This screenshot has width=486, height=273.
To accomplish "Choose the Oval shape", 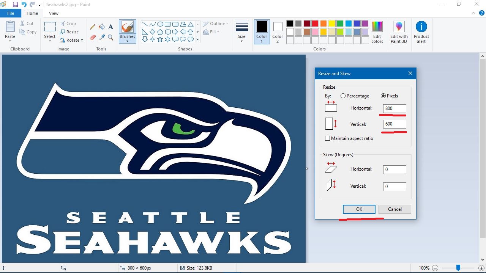I will (x=160, y=24).
